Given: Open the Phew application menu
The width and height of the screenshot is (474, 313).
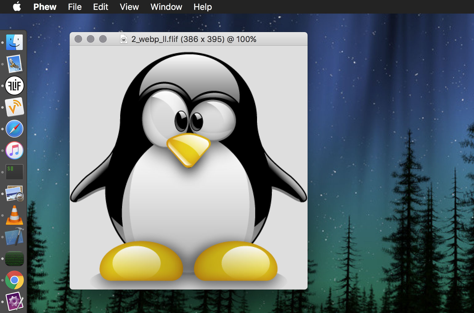Looking at the screenshot, I should [45, 7].
